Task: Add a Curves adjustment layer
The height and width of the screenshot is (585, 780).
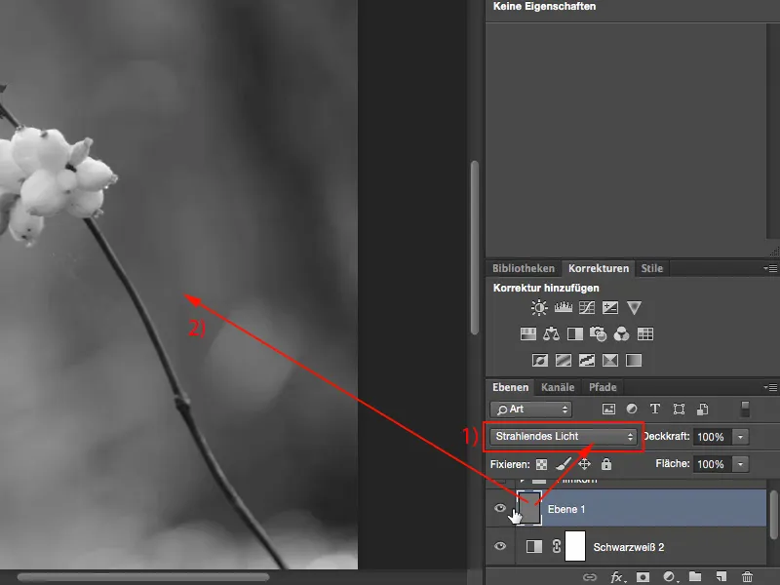Action: 587,308
